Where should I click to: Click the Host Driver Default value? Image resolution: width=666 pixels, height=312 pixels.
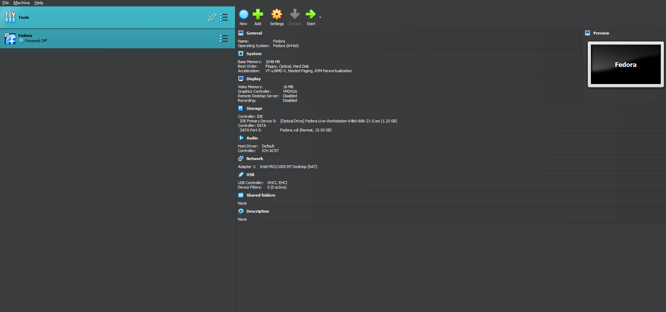coord(268,146)
